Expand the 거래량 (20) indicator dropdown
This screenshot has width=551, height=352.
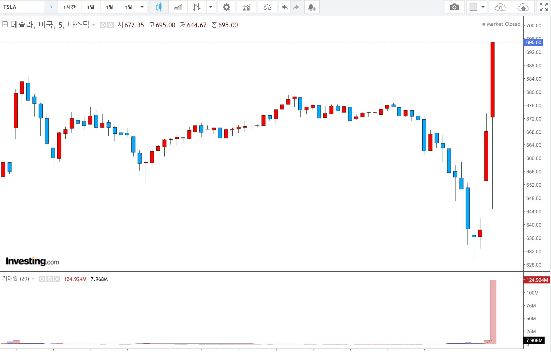[33, 279]
